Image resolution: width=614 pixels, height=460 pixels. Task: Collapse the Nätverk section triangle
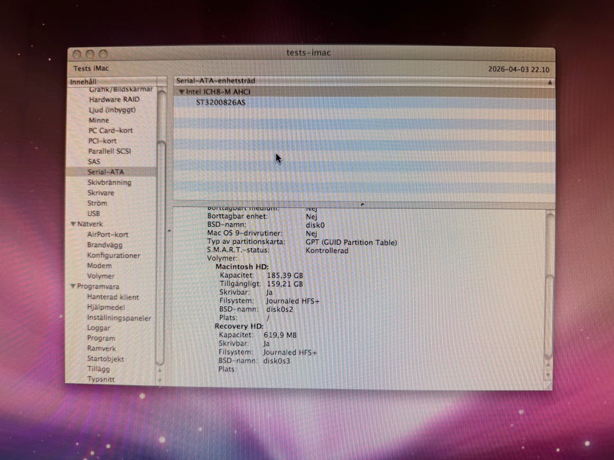pos(73,224)
